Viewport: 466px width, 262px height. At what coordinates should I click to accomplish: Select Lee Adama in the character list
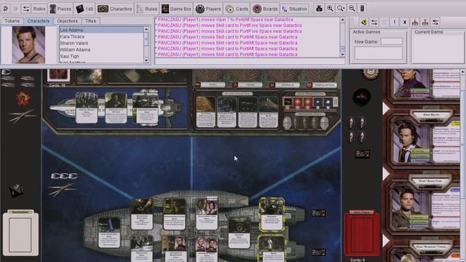(x=101, y=30)
